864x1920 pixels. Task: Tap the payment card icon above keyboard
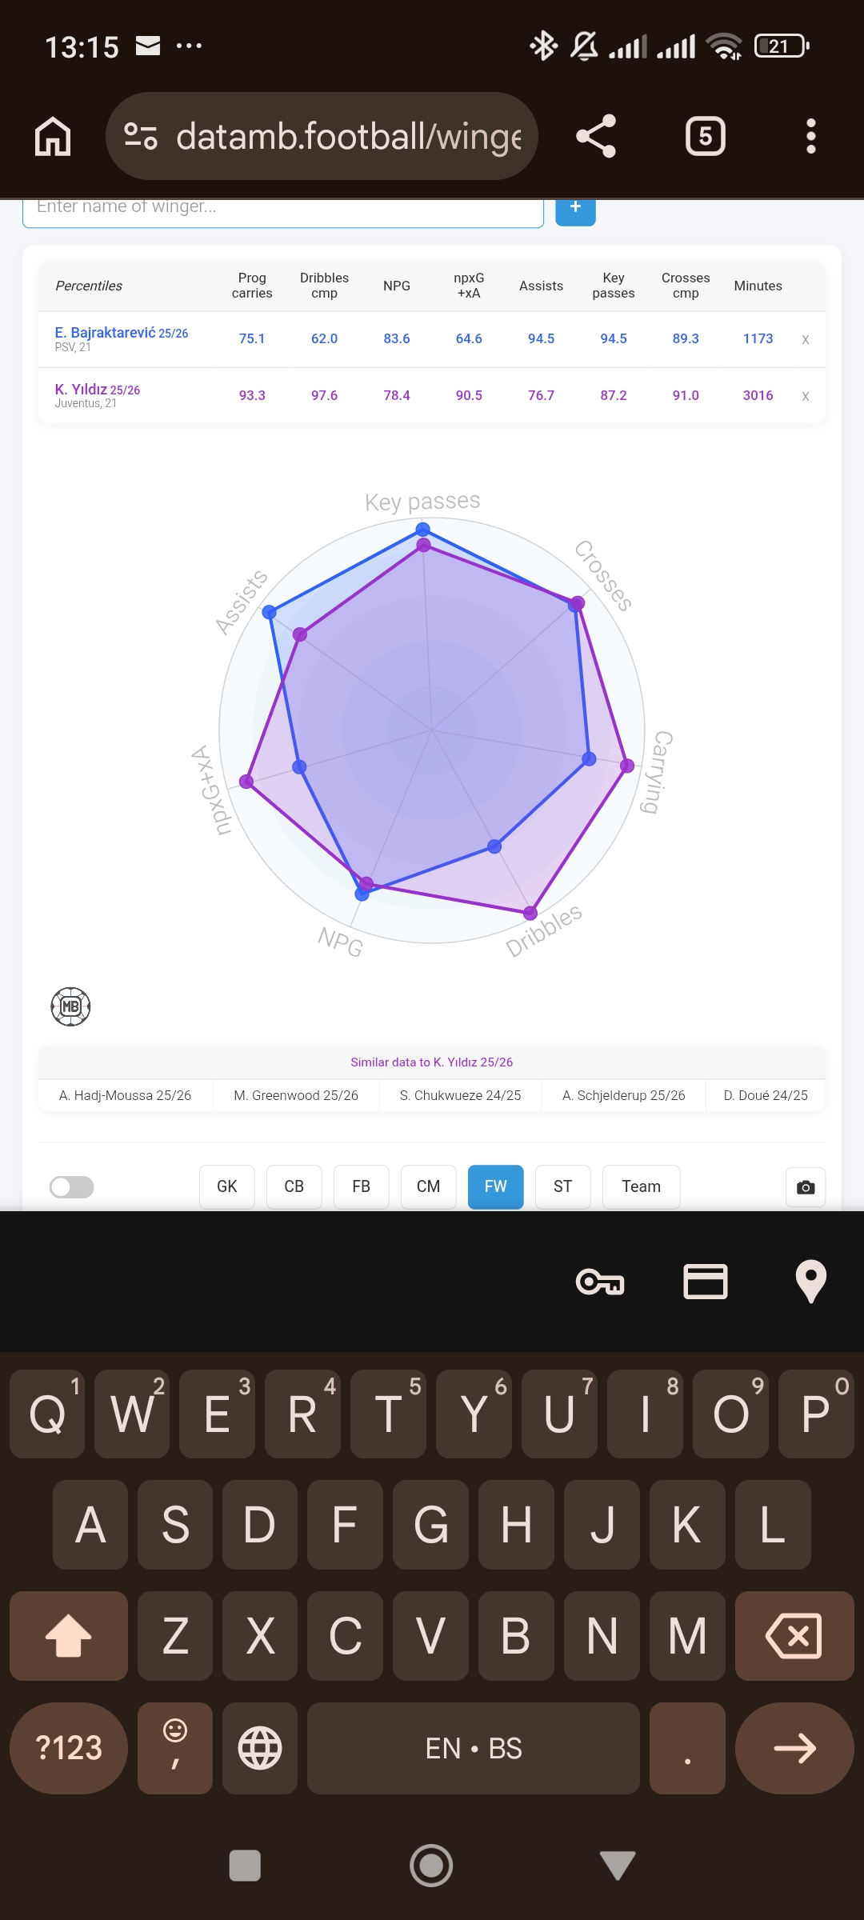(706, 1282)
